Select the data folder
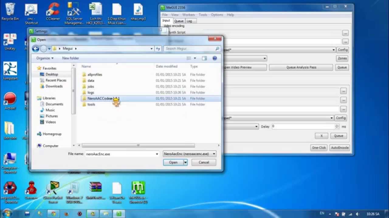 (91, 81)
